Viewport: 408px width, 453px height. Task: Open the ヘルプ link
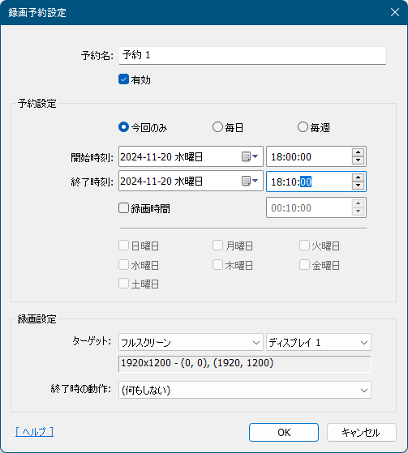pyautogui.click(x=34, y=432)
